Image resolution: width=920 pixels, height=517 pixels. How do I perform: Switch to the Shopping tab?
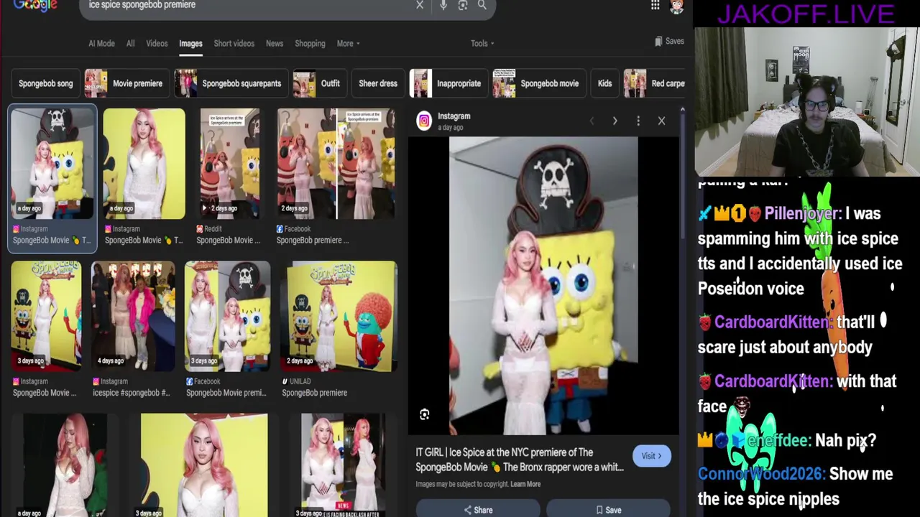click(x=310, y=44)
